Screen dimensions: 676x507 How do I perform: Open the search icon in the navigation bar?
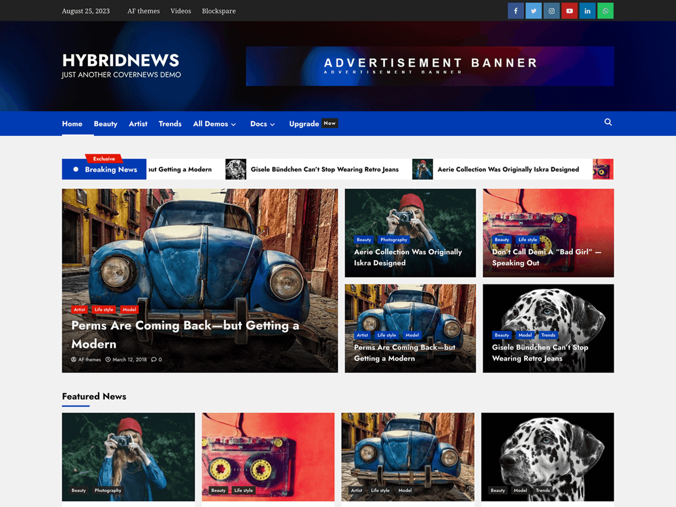click(608, 122)
